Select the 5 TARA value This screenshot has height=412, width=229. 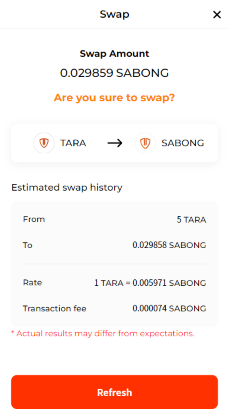(x=191, y=219)
